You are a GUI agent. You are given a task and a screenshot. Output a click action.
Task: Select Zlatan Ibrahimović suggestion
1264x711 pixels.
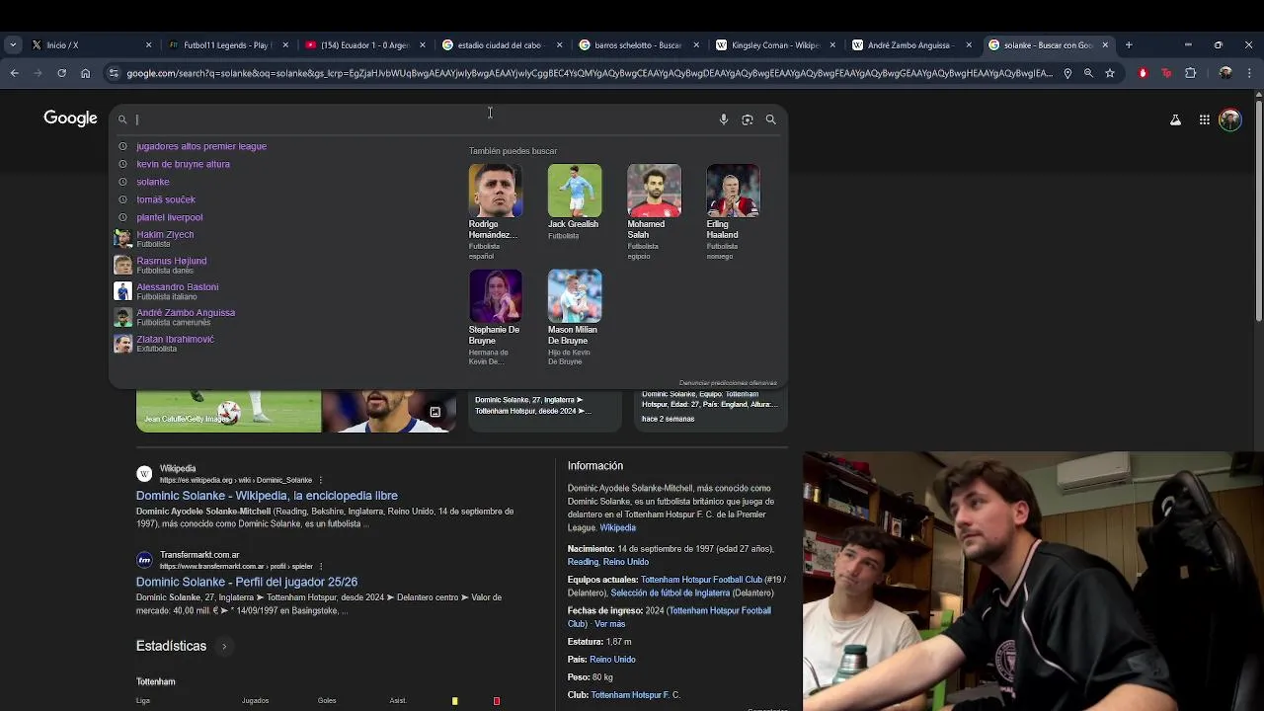click(175, 343)
